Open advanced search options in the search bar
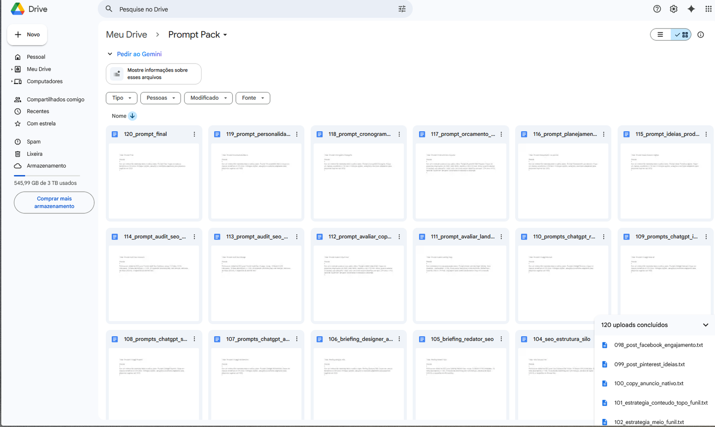The height and width of the screenshot is (427, 715). 402,9
